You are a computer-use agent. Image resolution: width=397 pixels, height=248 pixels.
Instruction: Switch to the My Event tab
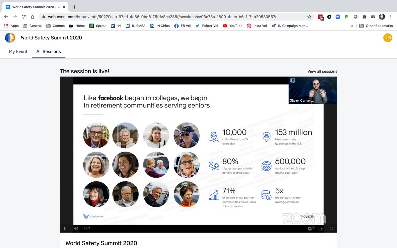tap(18, 52)
